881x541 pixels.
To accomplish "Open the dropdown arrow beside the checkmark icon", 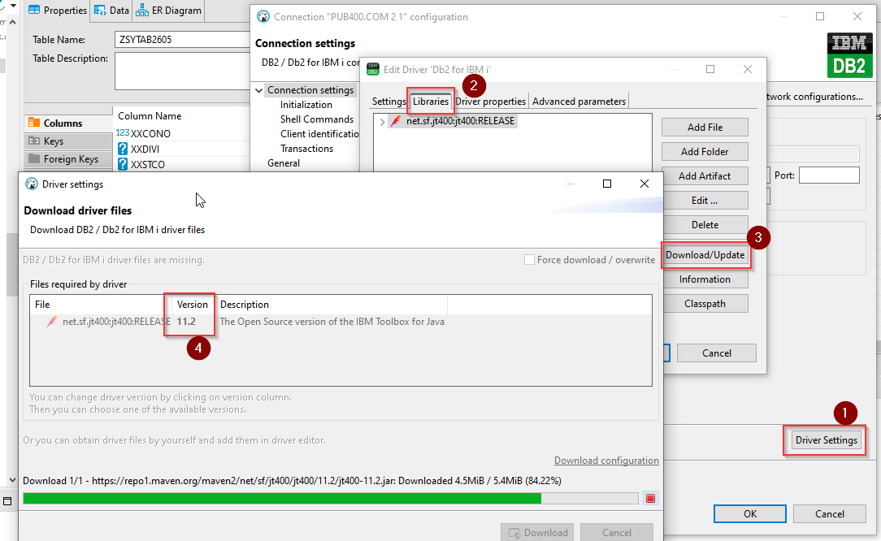I will pos(13,6).
